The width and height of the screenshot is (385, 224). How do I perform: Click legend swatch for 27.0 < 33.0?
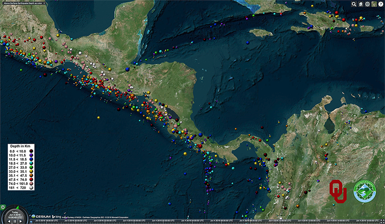click(31, 167)
